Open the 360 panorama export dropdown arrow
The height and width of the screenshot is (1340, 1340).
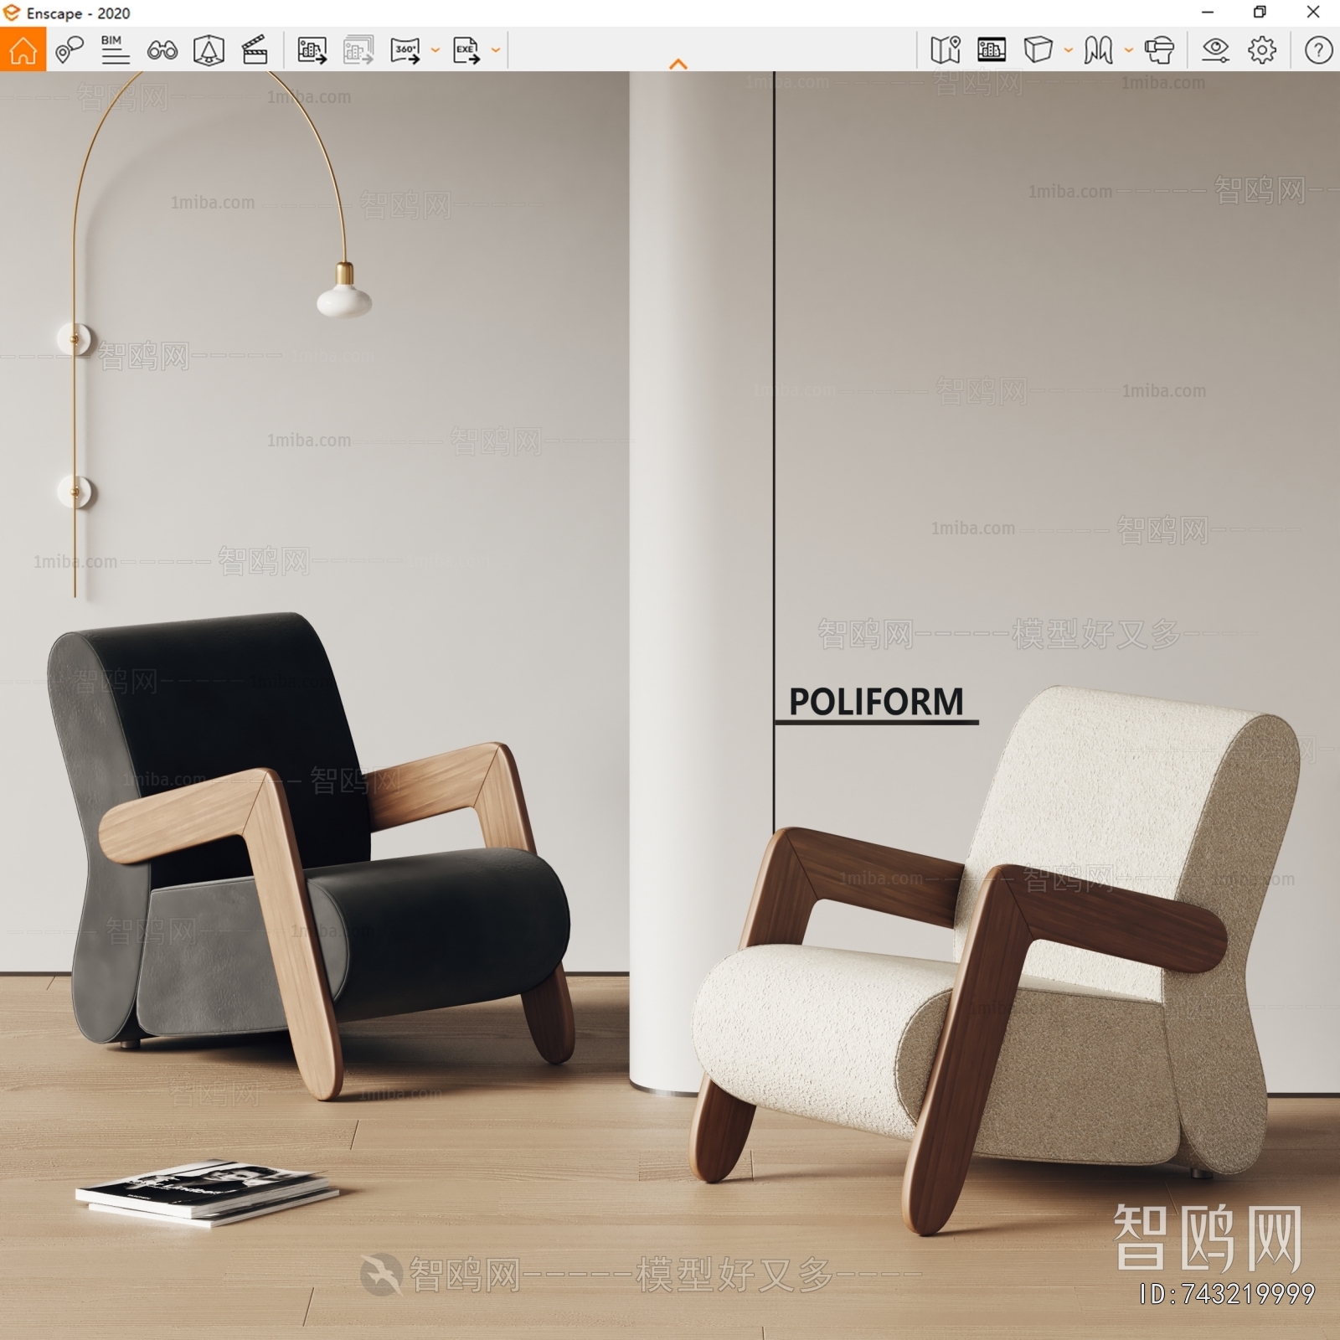click(434, 52)
